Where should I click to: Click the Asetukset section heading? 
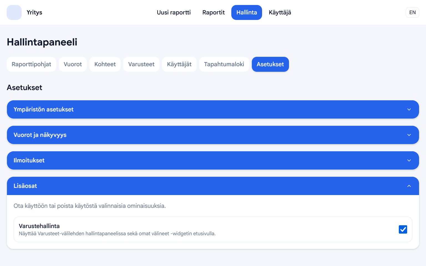24,88
